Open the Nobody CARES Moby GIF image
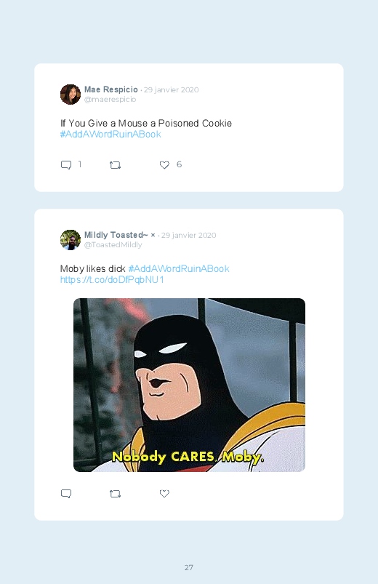 pos(189,385)
